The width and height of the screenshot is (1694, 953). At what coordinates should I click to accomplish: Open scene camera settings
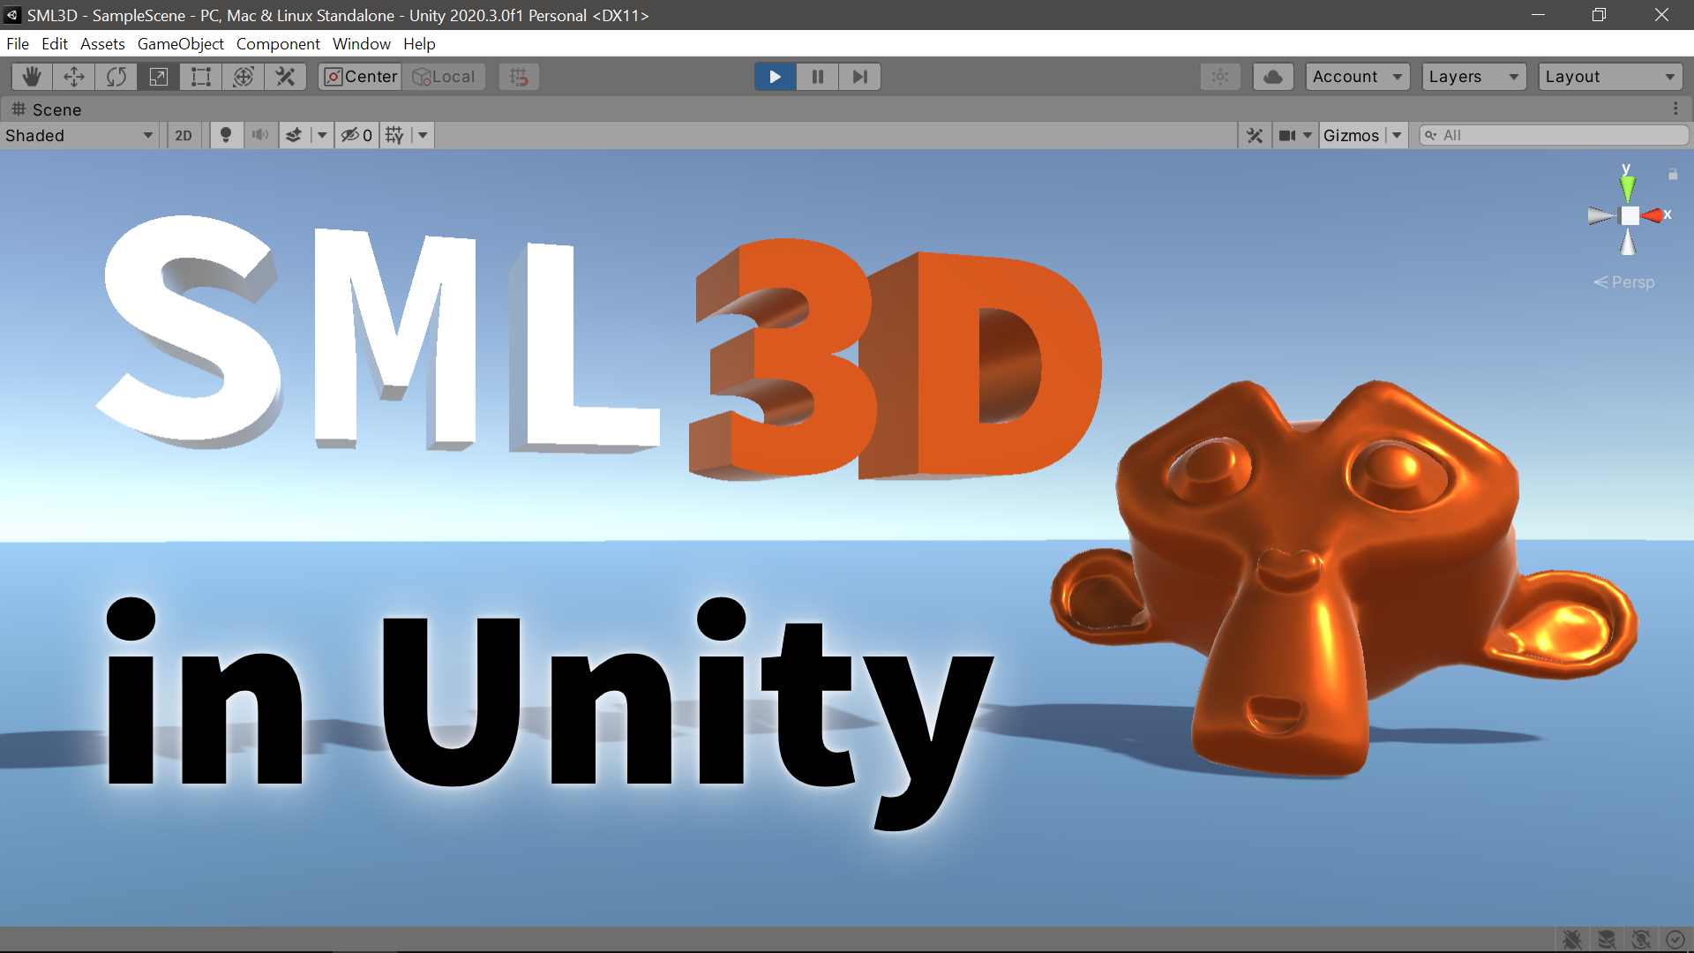tap(1288, 135)
